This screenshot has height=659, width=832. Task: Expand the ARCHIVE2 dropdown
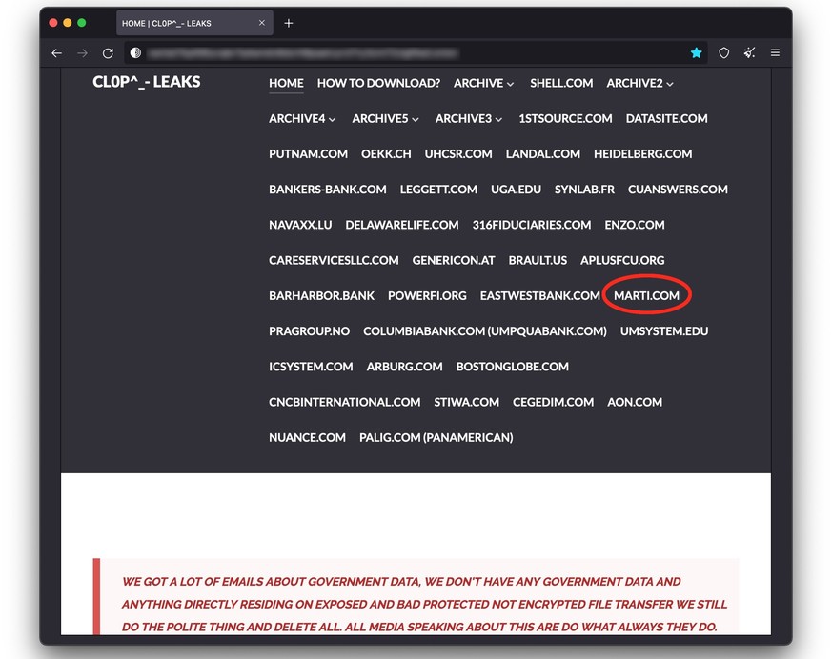[639, 83]
